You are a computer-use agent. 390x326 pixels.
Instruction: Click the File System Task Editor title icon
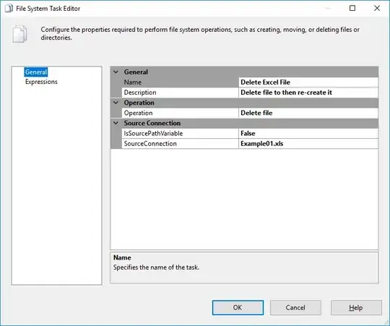[9, 8]
